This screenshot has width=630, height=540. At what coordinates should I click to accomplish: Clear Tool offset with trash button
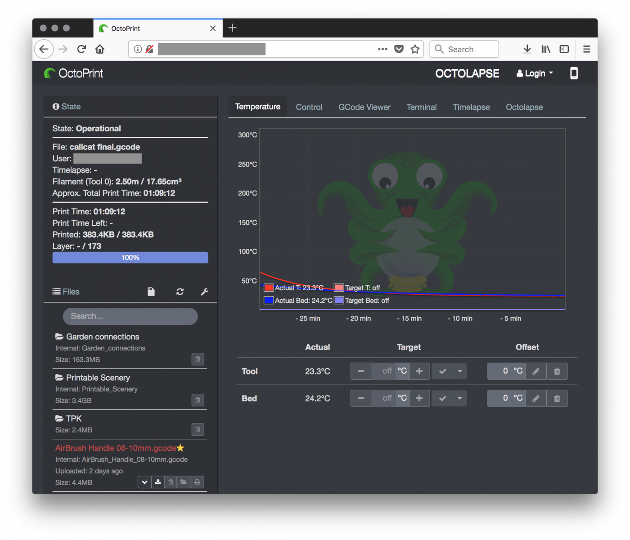tap(557, 371)
